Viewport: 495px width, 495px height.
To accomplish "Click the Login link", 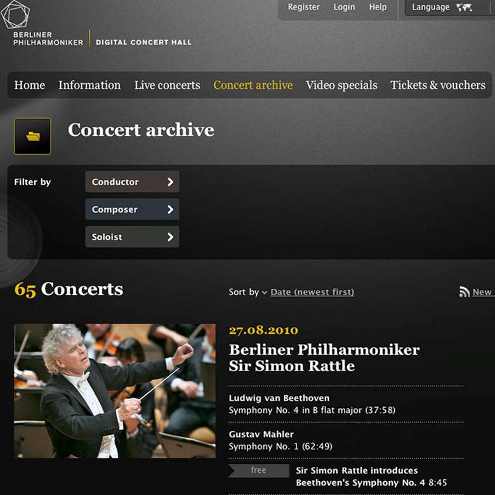I will coord(344,7).
